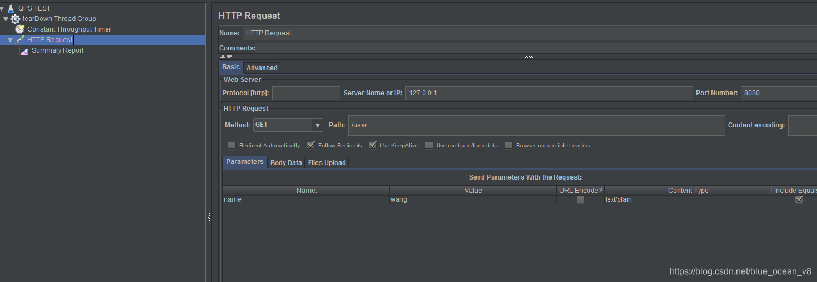Click the 'wang' value cell
The width and height of the screenshot is (817, 282).
[x=473, y=199]
